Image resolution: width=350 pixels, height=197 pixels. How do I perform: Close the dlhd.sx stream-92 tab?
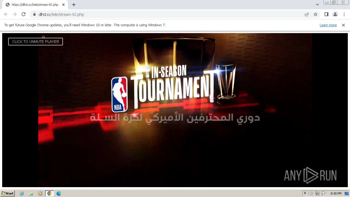tap(63, 5)
